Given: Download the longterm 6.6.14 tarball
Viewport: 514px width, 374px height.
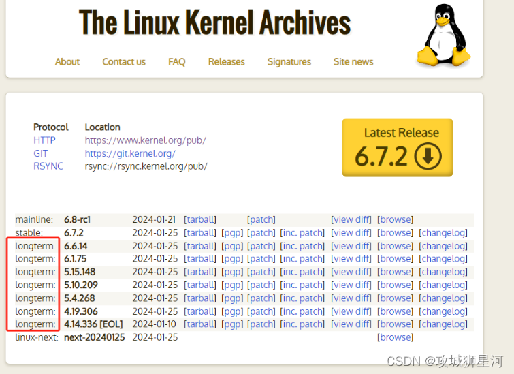Looking at the screenshot, I should click(200, 246).
